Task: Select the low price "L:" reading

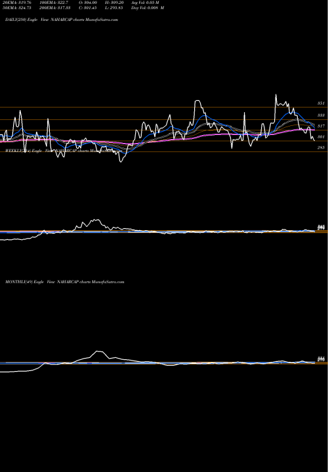Action: pos(114,8)
